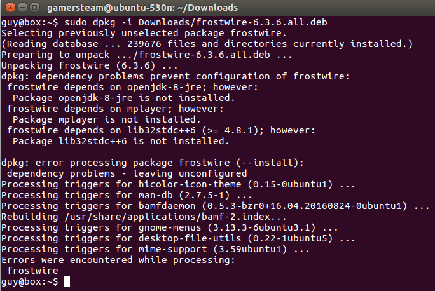Viewport: 435px width, 291px height.
Task: Click the /usr/share/applications/bamf-2.index path
Action: [167, 217]
